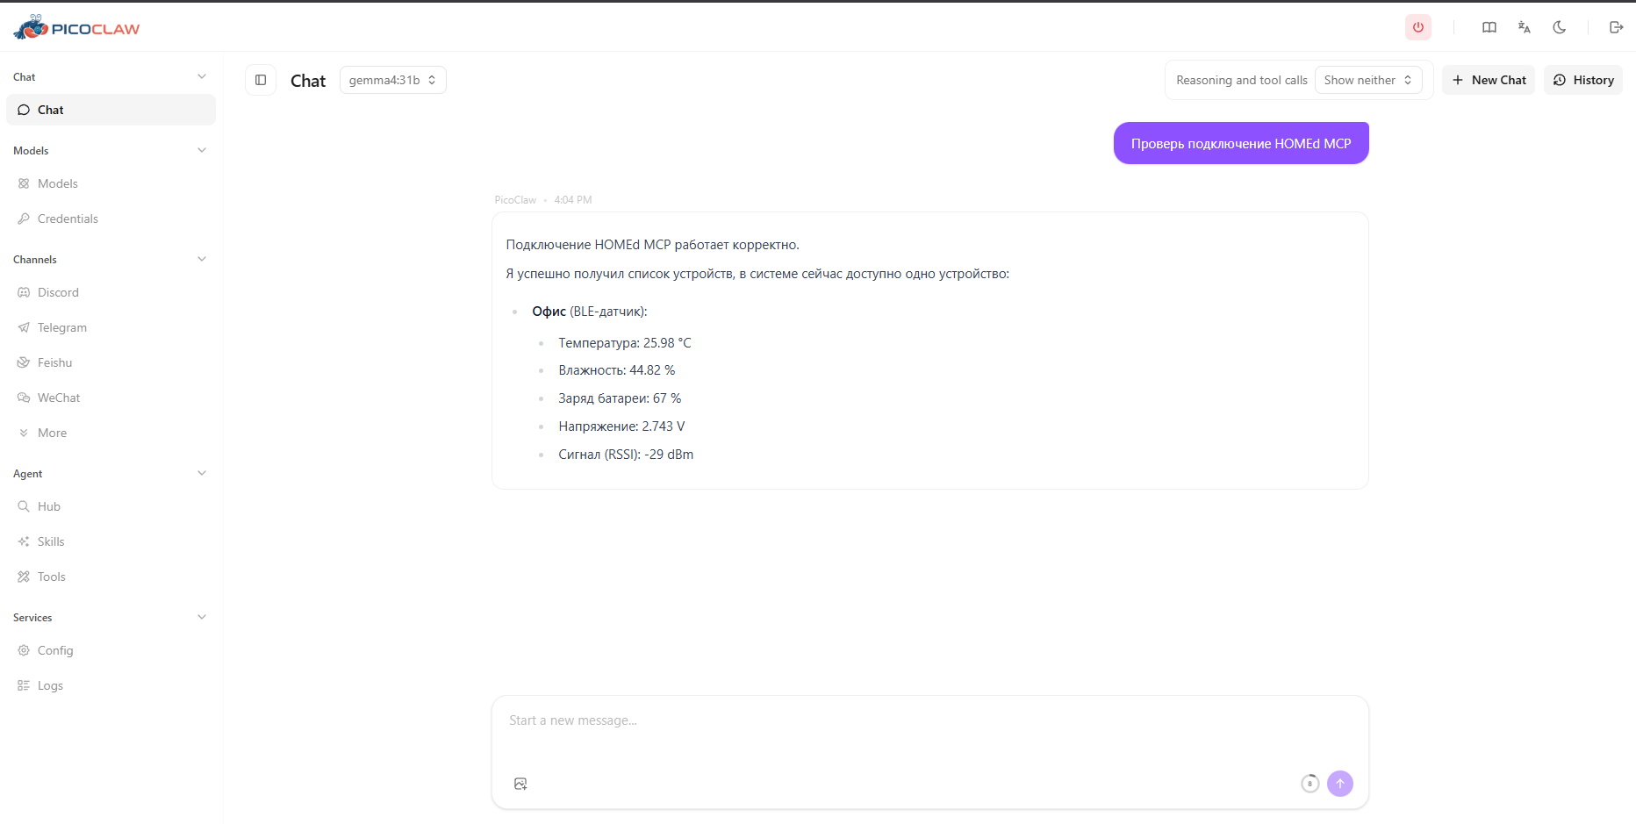
Task: Open the language translation icon
Action: pos(1525,27)
